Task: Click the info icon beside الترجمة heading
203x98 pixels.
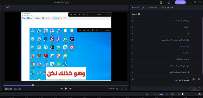Action: tap(139, 14)
